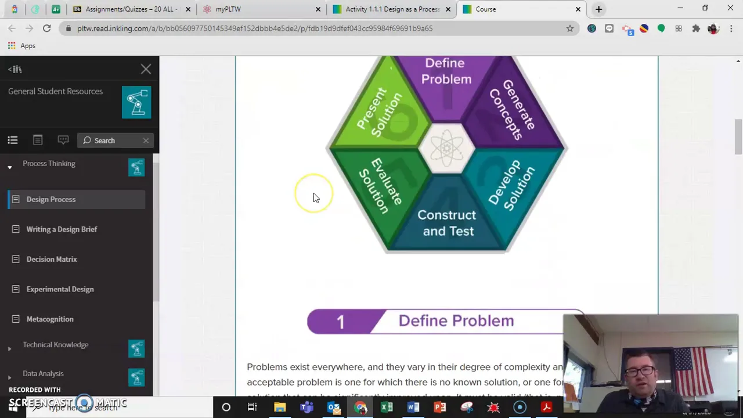The height and width of the screenshot is (418, 743).
Task: Close the myPLTW tab
Action: pos(318,9)
